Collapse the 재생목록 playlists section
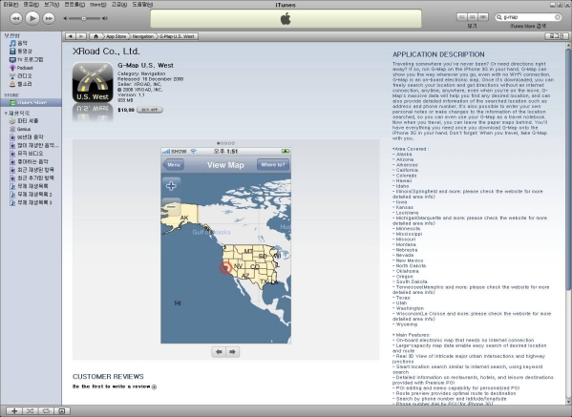This screenshot has width=572, height=417. pos(6,114)
